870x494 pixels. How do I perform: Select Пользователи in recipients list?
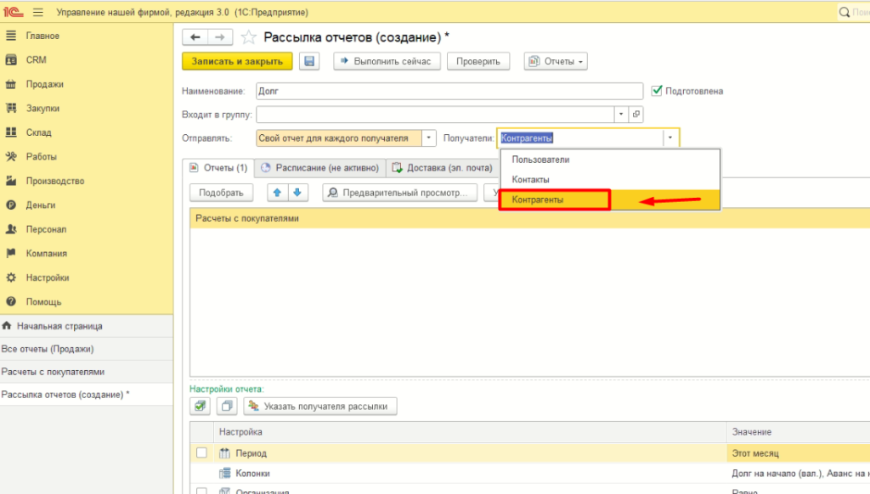tap(610, 160)
